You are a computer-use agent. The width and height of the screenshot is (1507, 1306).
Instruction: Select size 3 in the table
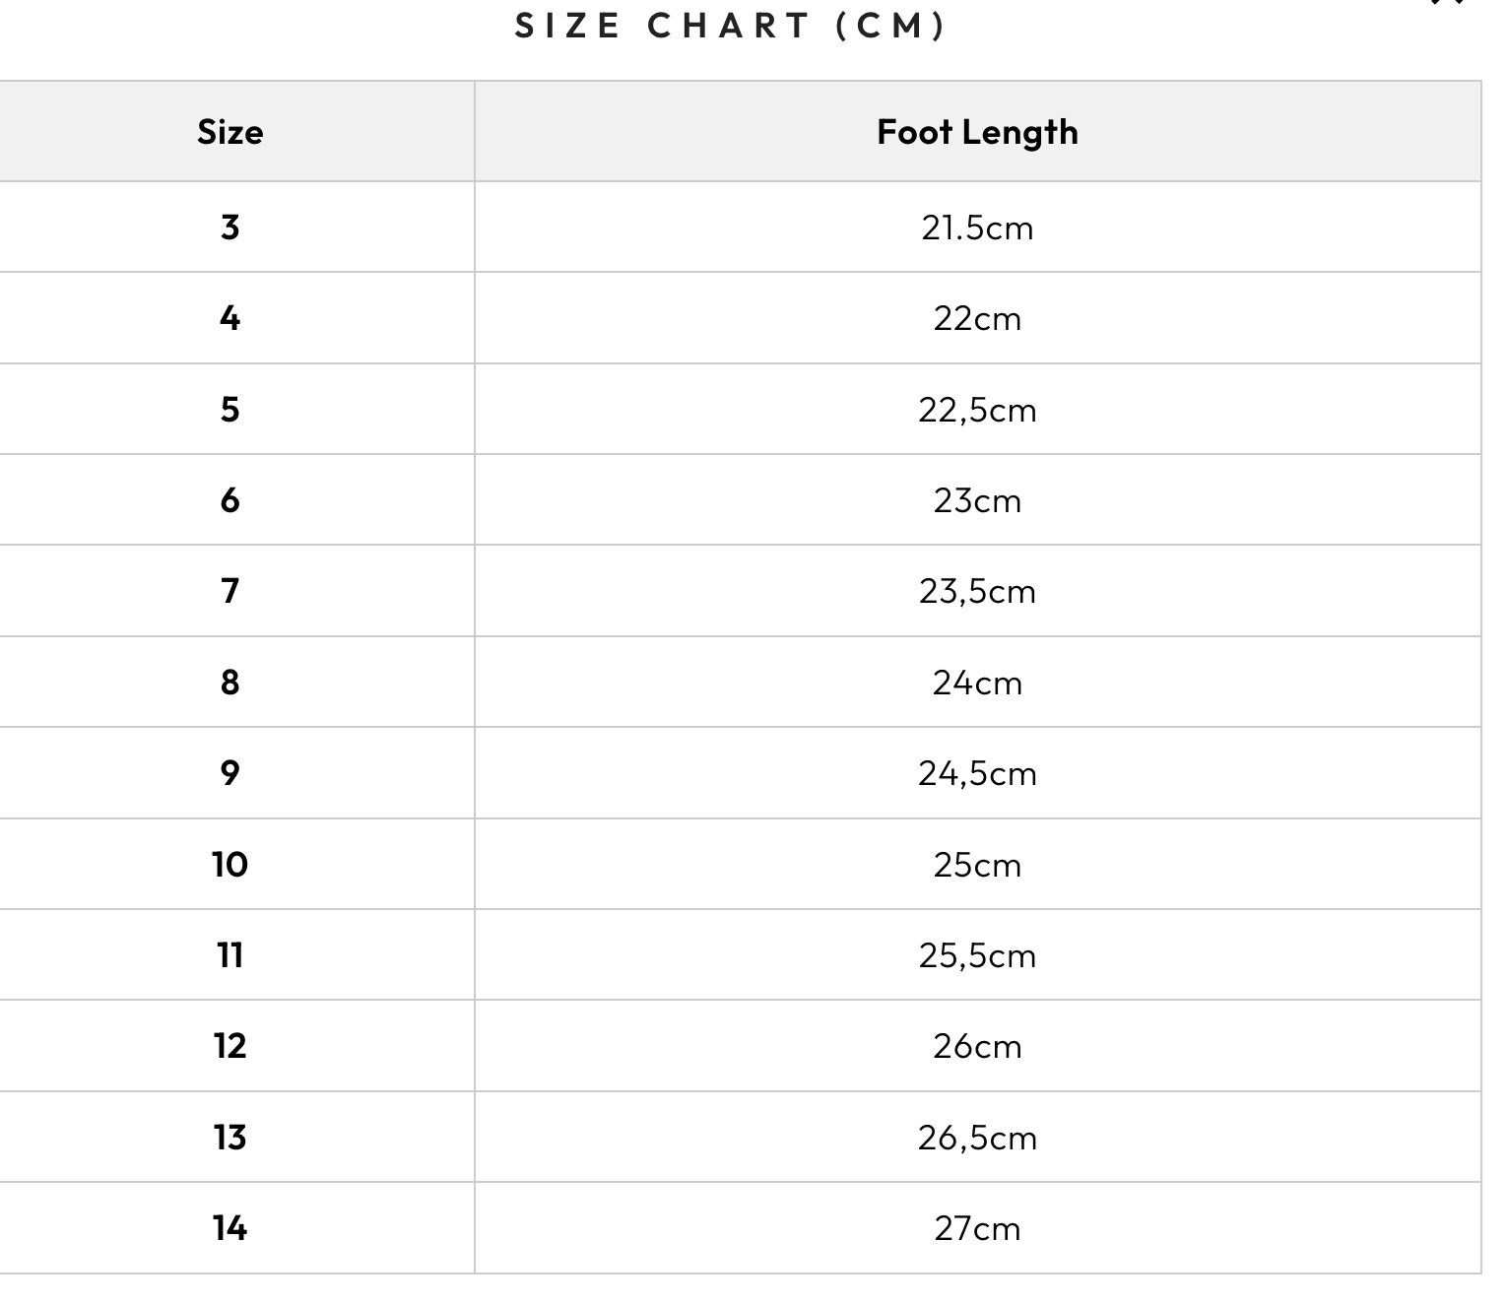(x=229, y=228)
